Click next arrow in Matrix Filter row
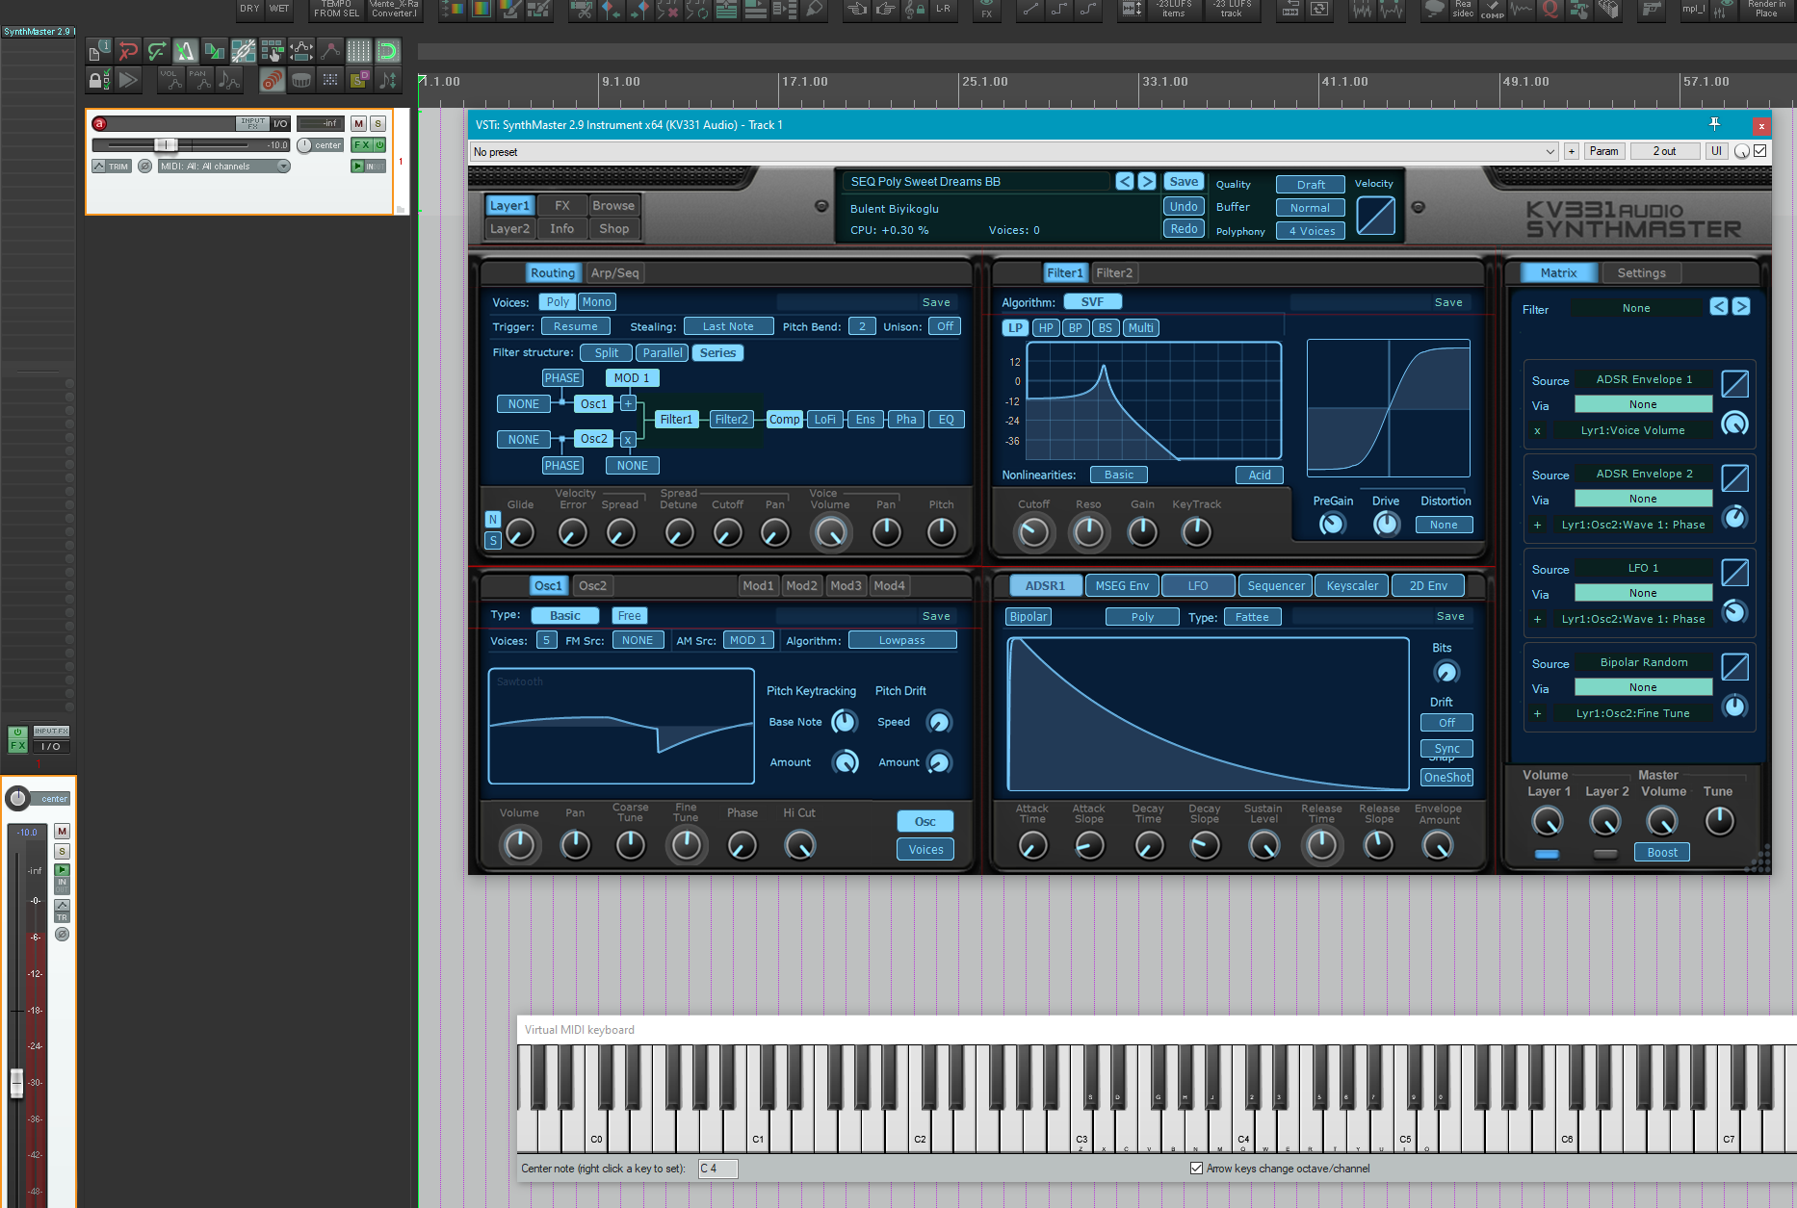The height and width of the screenshot is (1208, 1797). click(1741, 306)
